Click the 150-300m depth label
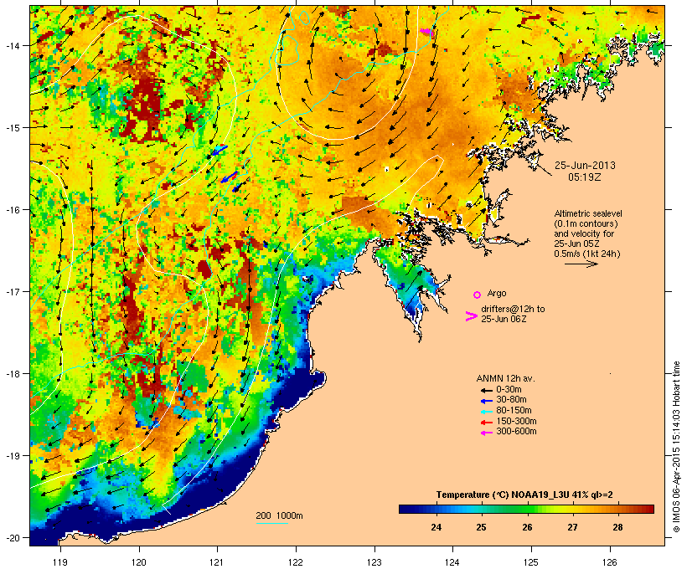The height and width of the screenshot is (569, 687). click(516, 421)
